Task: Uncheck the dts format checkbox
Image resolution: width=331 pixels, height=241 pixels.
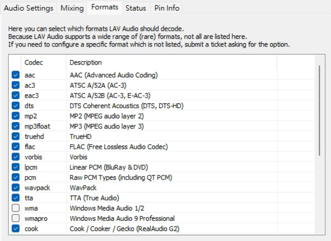Action: tap(15, 106)
